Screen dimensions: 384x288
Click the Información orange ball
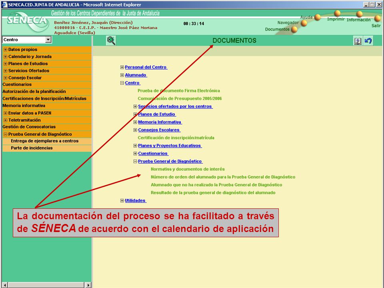[359, 14]
